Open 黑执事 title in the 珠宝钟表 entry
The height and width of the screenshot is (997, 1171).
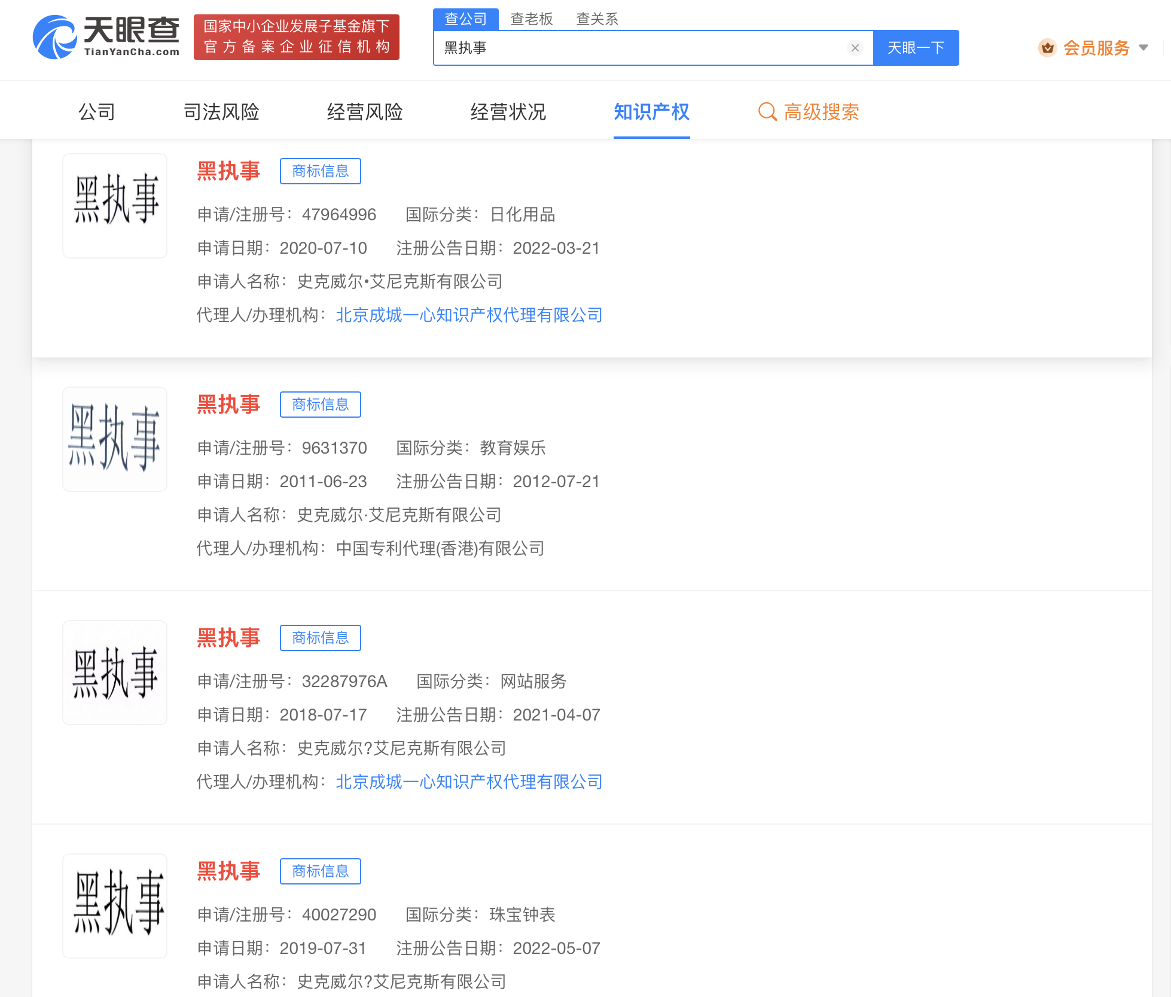pos(228,871)
